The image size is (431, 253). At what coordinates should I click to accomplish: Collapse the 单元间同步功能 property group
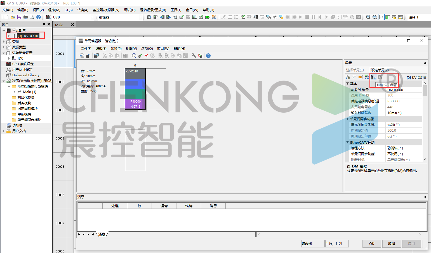[348, 119]
